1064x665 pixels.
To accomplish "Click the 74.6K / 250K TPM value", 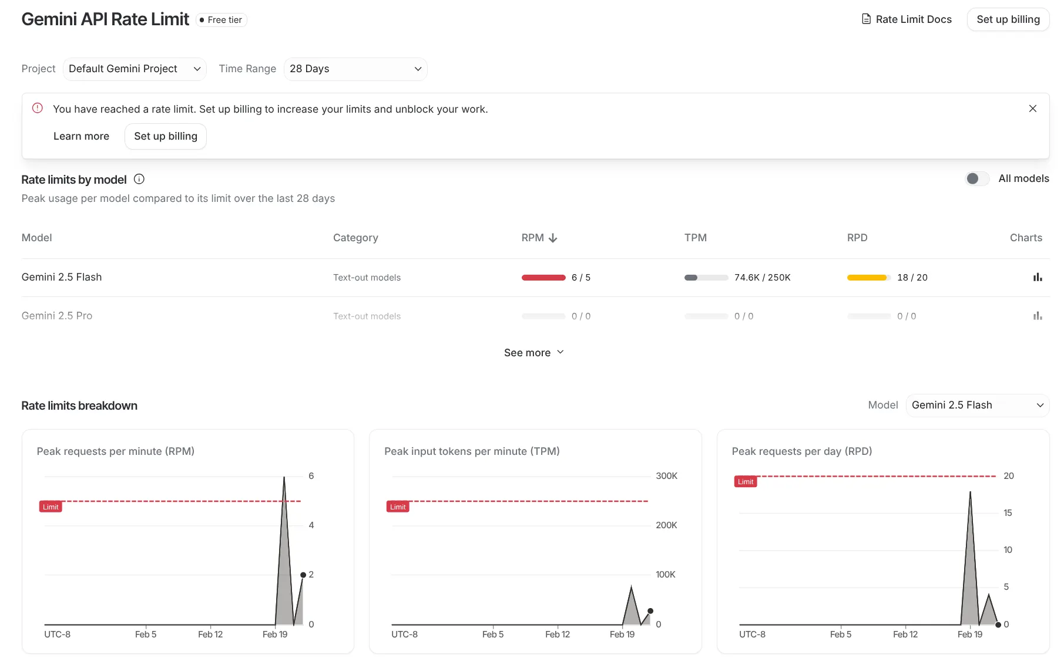I will click(x=763, y=278).
